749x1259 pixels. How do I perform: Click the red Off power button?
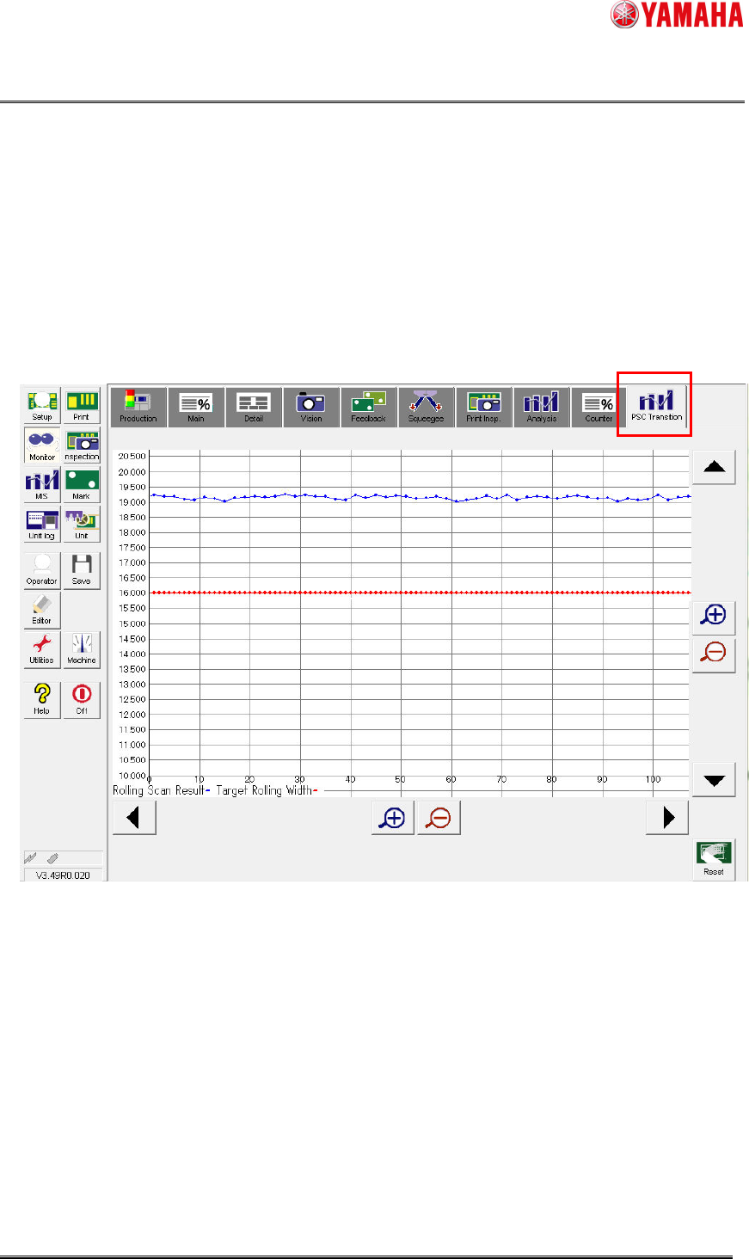(x=82, y=700)
